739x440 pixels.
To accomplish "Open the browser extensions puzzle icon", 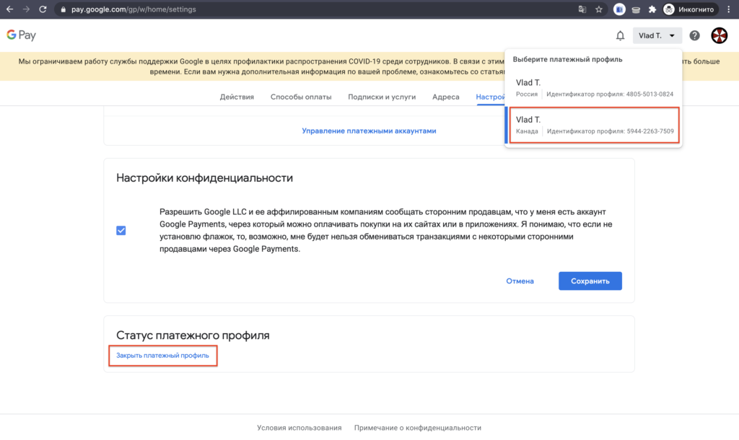I will 652,9.
